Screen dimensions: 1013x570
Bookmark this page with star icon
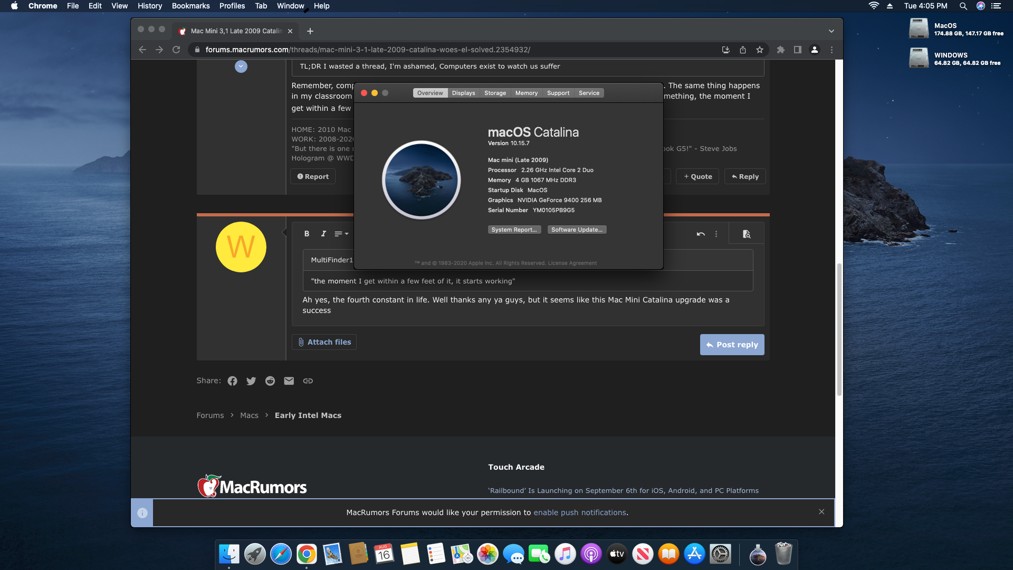coord(760,50)
